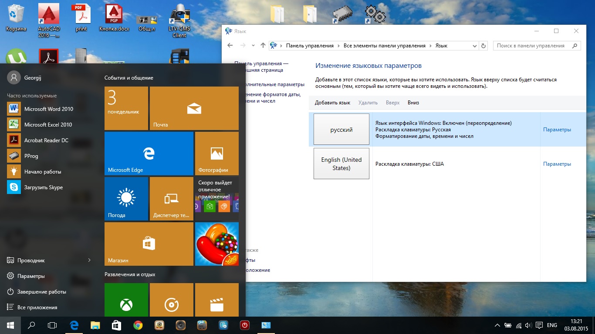Click Панель управления in the address breadcrumb
The height and width of the screenshot is (334, 595).
point(310,46)
